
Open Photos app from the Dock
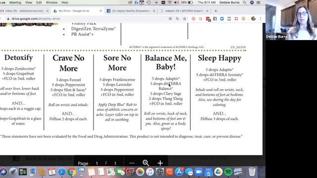[140, 172]
